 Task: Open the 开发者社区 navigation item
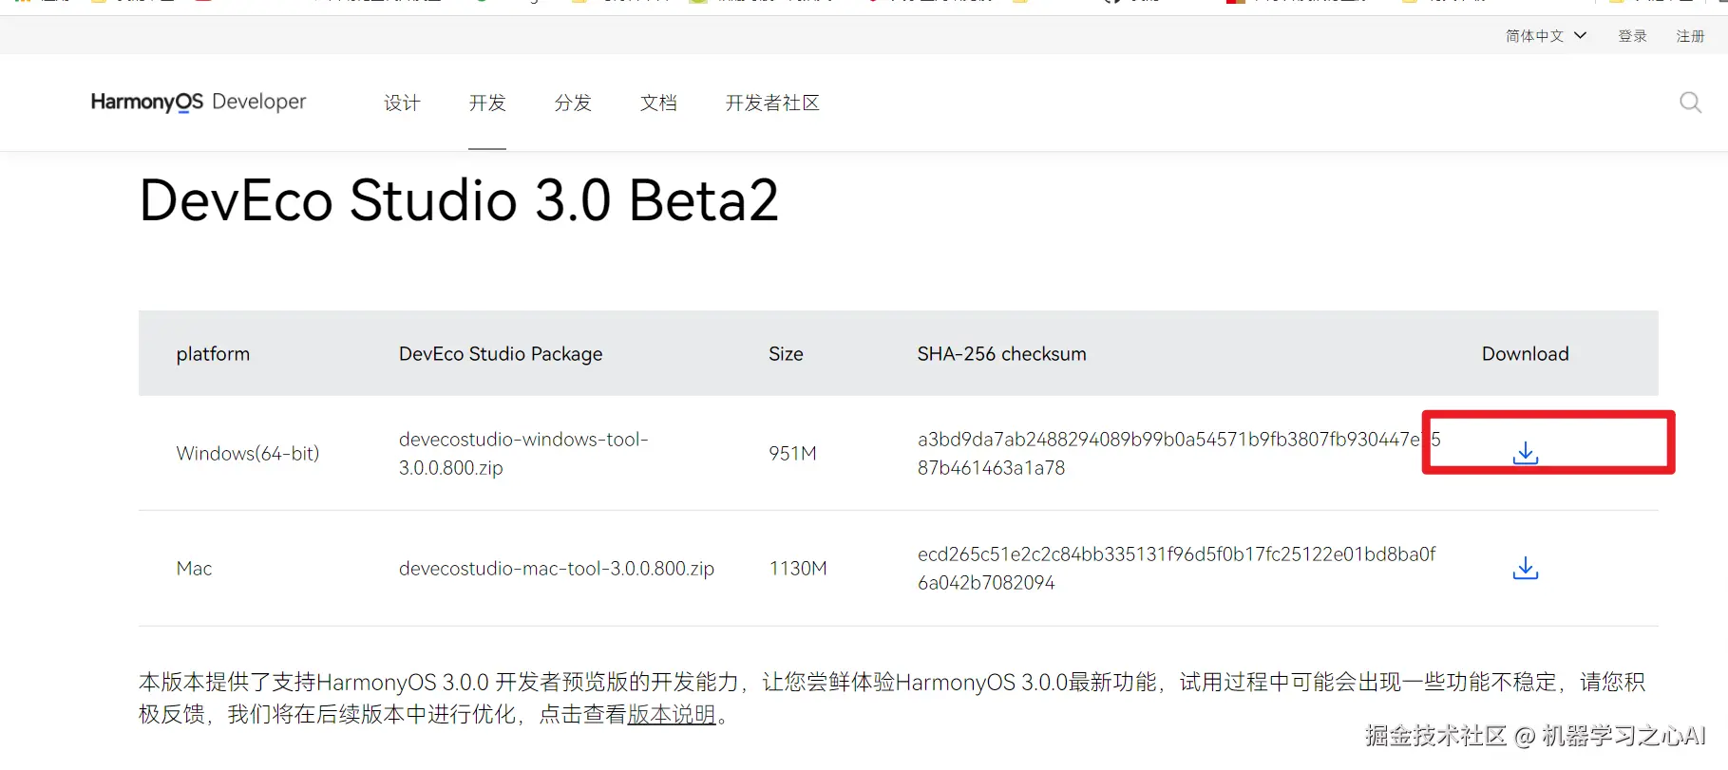[772, 103]
